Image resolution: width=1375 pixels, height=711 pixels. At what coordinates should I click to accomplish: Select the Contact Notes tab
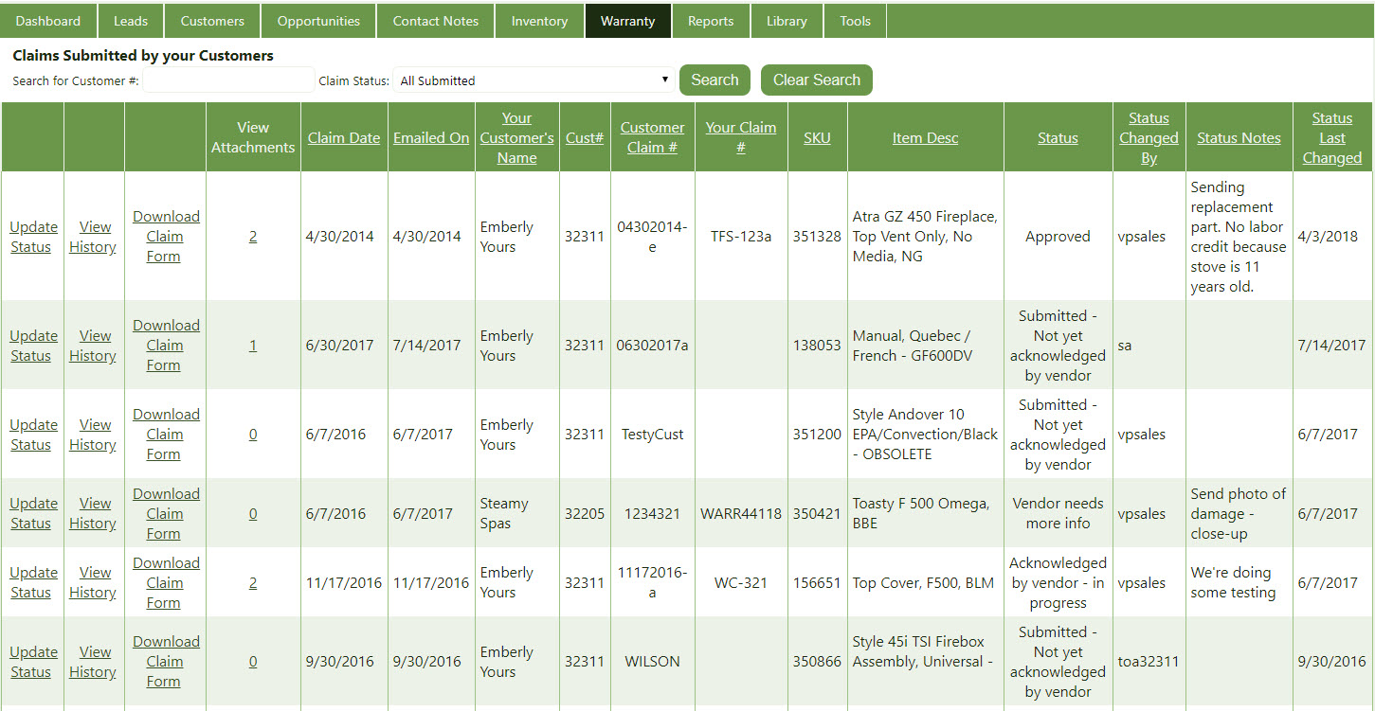(x=436, y=21)
